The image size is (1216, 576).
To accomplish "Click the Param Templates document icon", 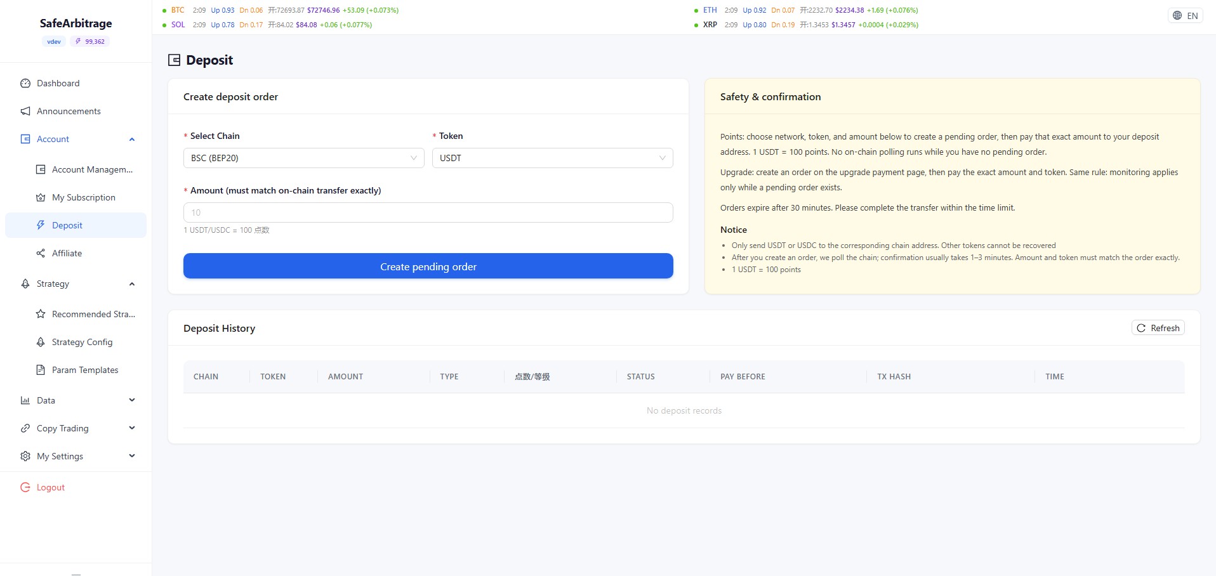I will (x=41, y=370).
